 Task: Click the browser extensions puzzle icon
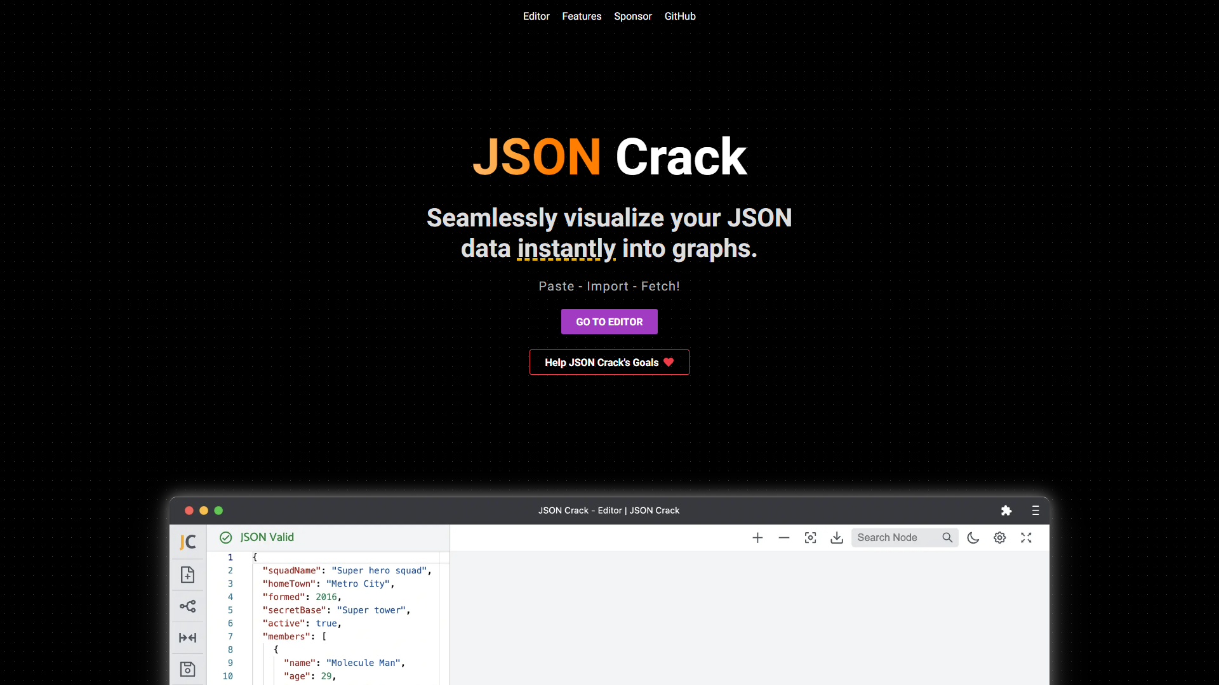click(x=1006, y=511)
